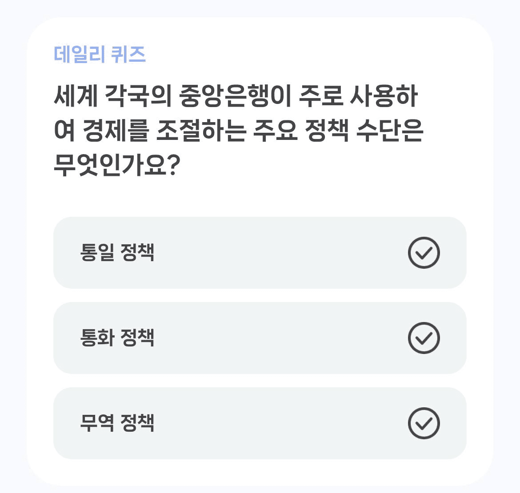520x493 pixels.
Task: Tap the circled checkmark in the first answer
Action: pos(424,253)
